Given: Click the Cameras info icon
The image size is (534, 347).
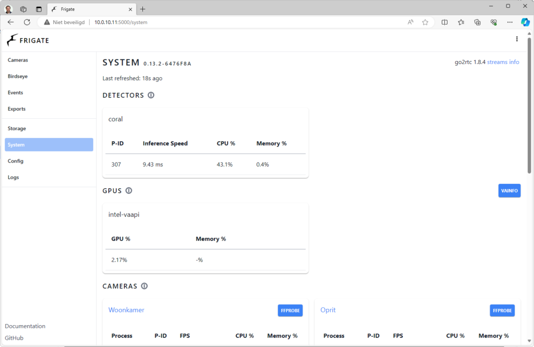Looking at the screenshot, I should pyautogui.click(x=144, y=286).
